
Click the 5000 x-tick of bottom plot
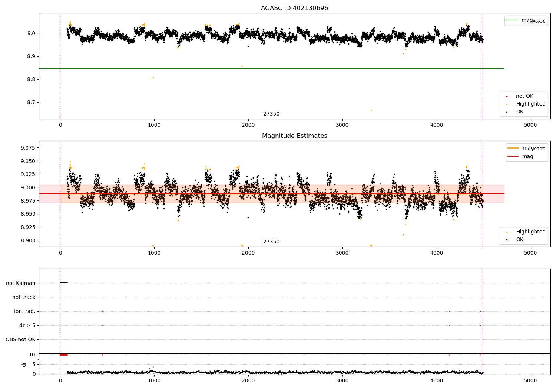(x=530, y=380)
